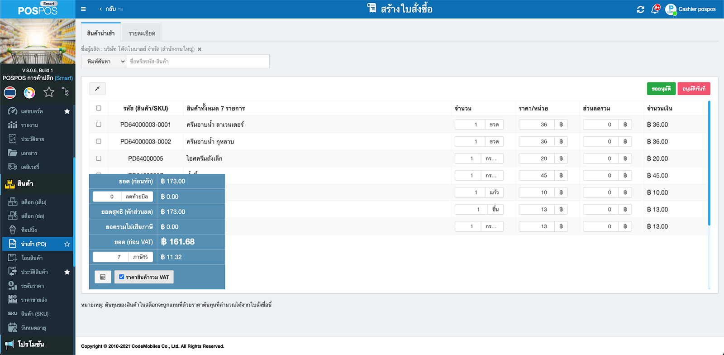Switch to the รายละเอียด tab

pos(142,33)
